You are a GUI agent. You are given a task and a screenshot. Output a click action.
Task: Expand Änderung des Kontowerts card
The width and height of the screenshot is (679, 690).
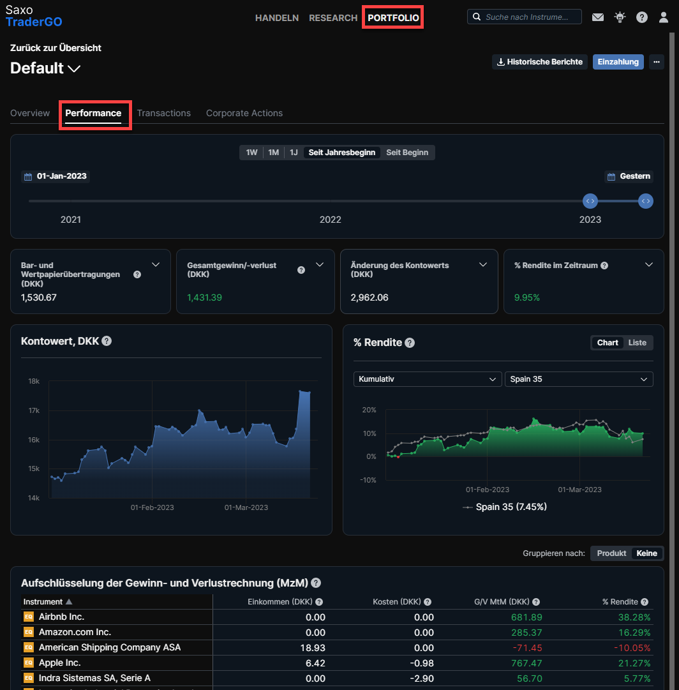click(x=483, y=264)
